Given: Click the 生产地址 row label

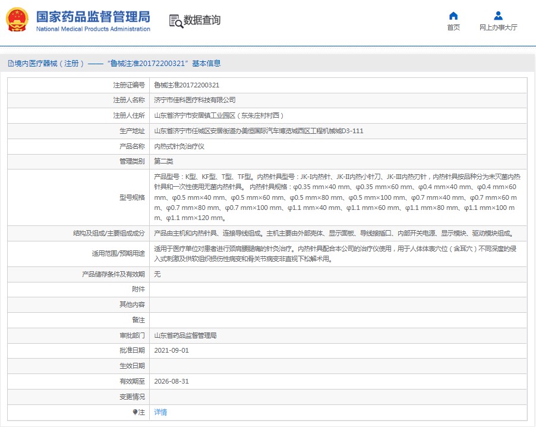Looking at the screenshot, I should [x=132, y=131].
